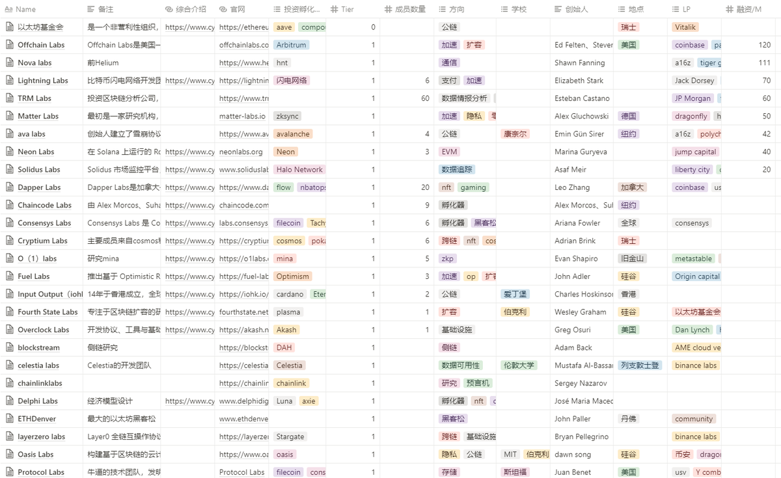Image resolution: width=781 pixels, height=478 pixels.
Task: Open the celestia labs page title
Action: tap(38, 365)
